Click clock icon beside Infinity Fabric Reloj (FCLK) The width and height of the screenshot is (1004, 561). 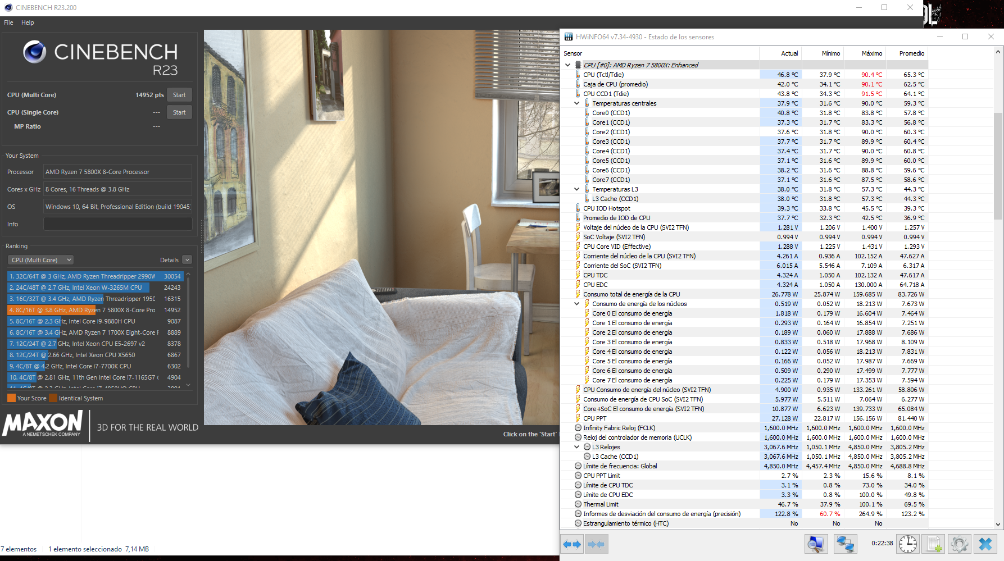pos(578,428)
